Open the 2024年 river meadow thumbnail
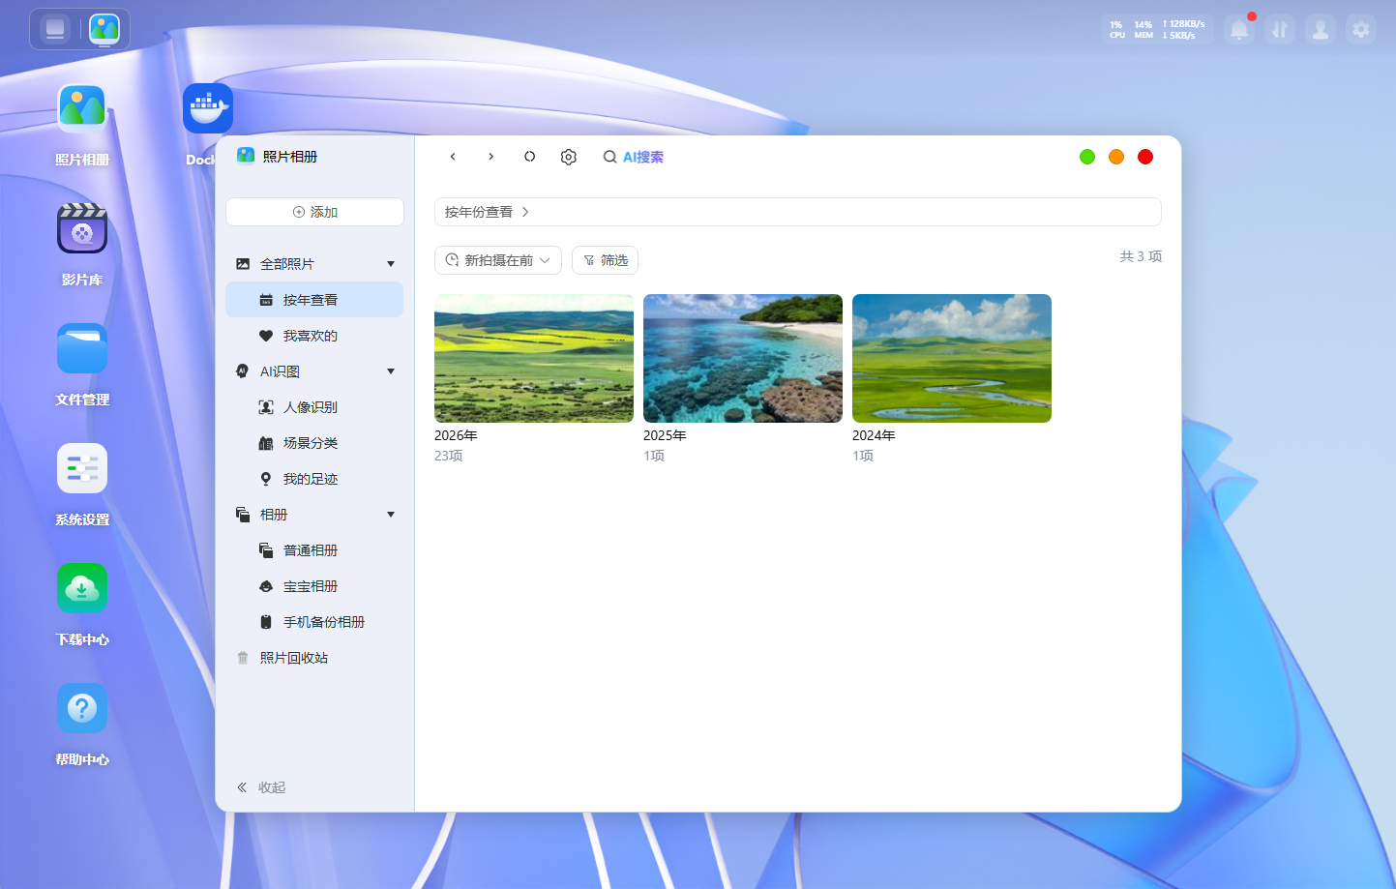The height and width of the screenshot is (889, 1396). [952, 358]
